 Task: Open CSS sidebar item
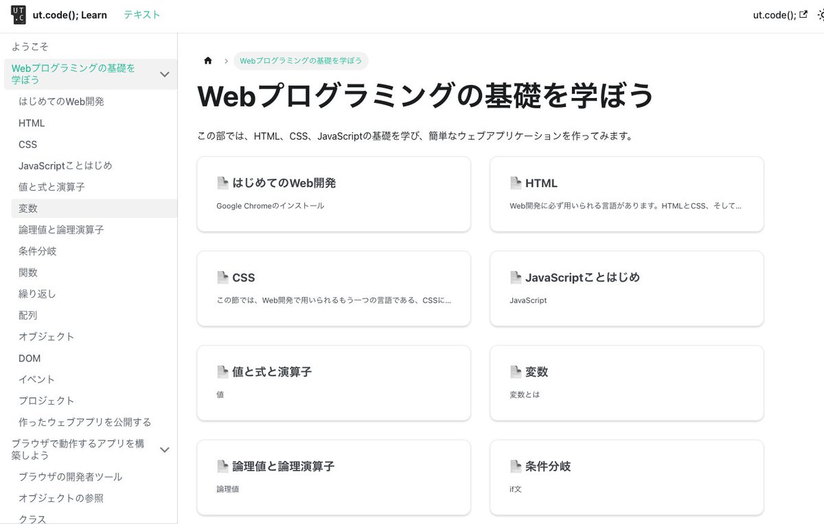[x=28, y=145]
